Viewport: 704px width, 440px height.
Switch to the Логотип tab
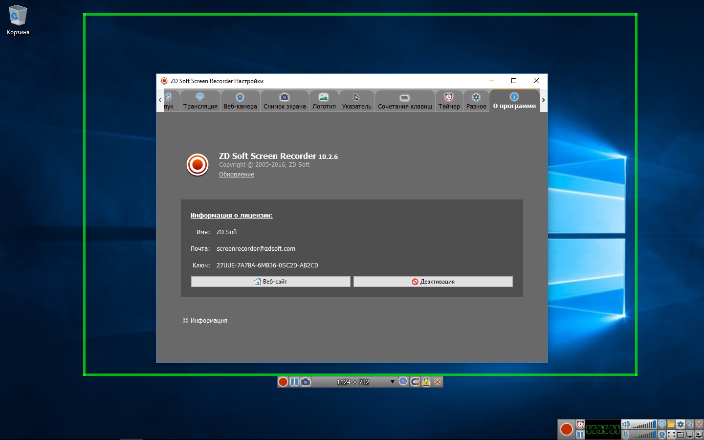pos(324,101)
